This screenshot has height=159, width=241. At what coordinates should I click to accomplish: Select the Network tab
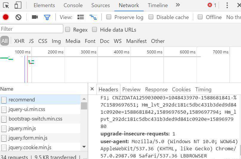(x=129, y=5)
